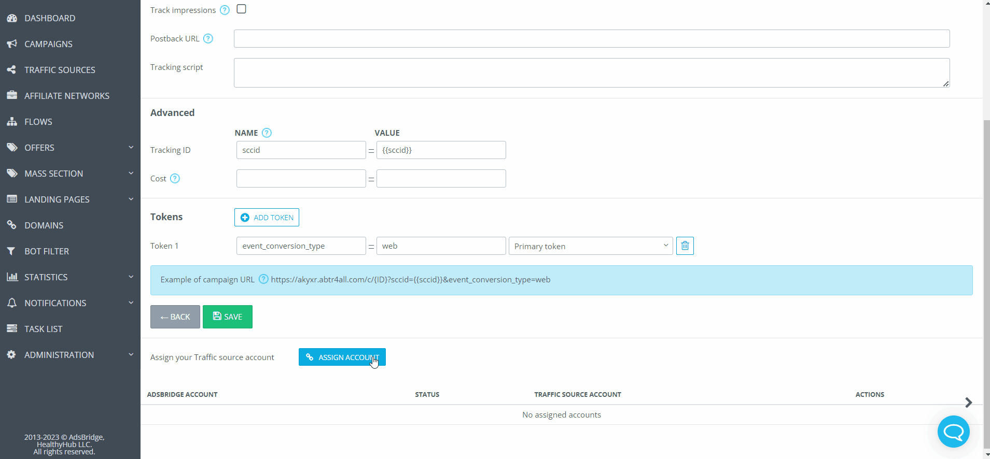Click the Task List icon

point(12,329)
